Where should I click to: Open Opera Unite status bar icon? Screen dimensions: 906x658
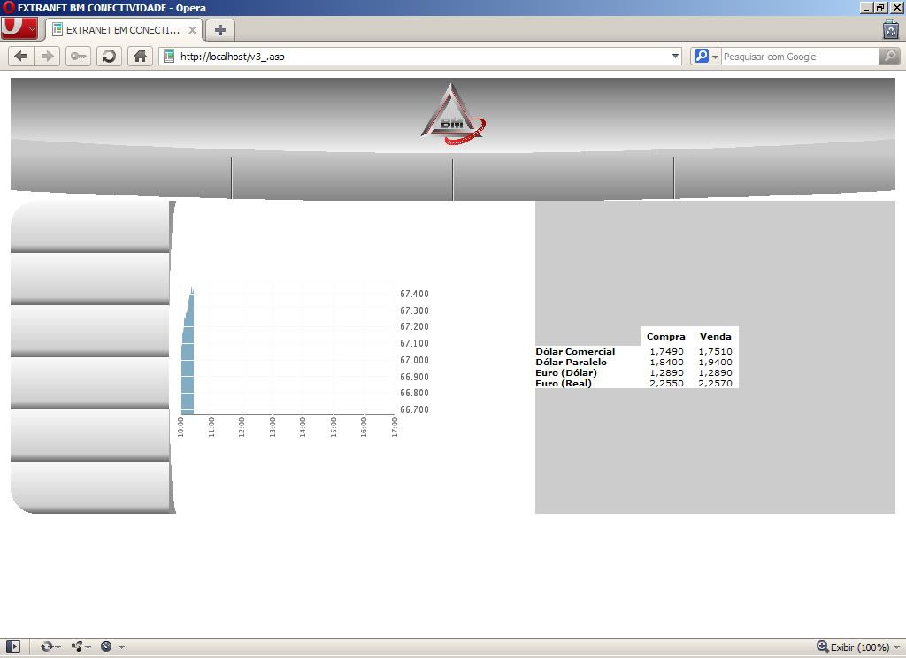78,647
